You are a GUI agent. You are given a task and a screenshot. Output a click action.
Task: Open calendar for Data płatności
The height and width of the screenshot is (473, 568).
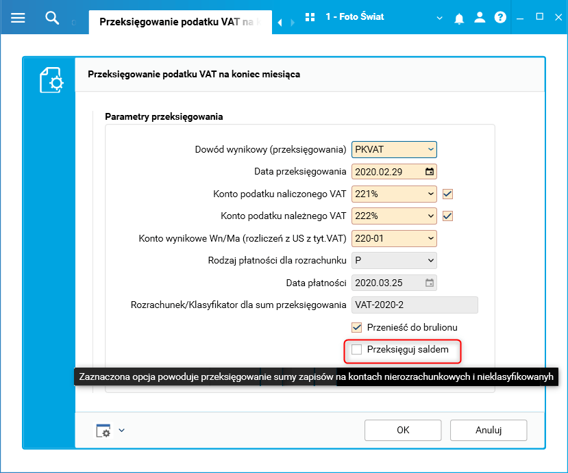[x=430, y=283]
